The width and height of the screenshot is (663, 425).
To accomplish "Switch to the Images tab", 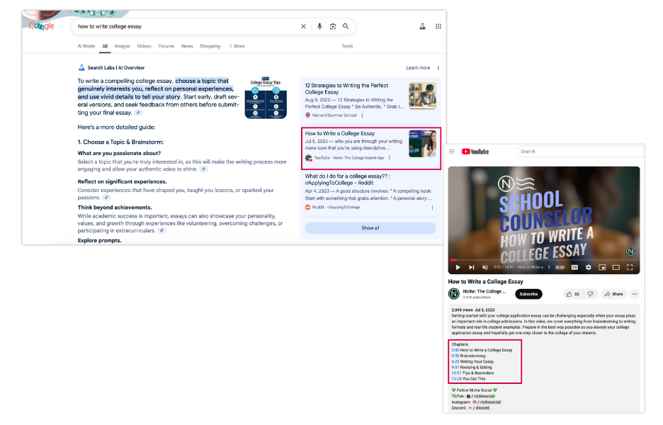I will click(x=123, y=46).
